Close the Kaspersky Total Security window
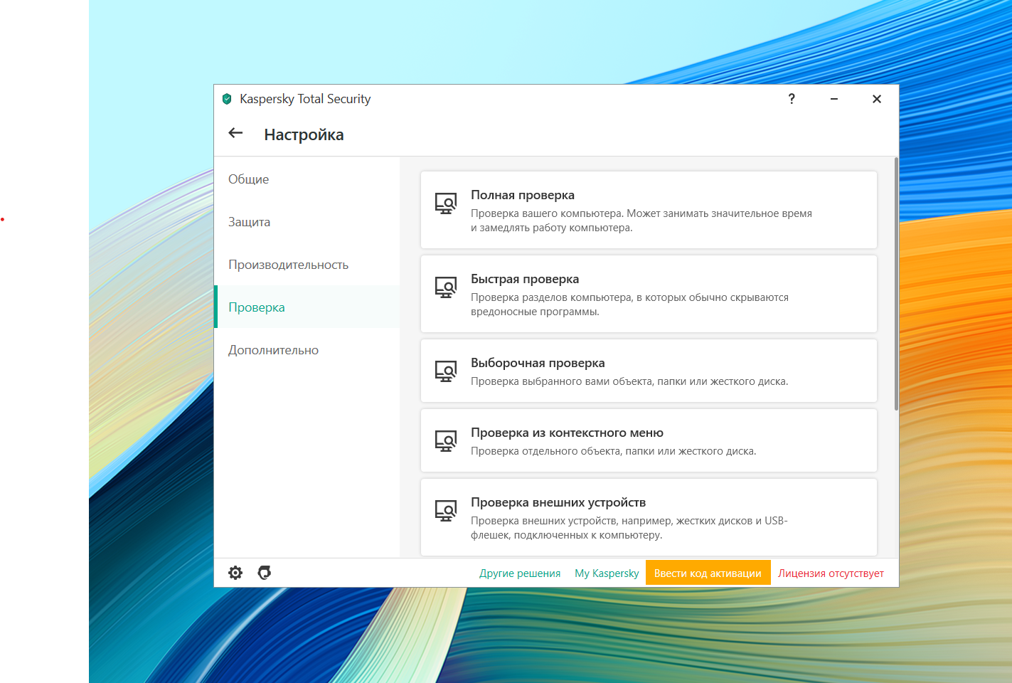 pyautogui.click(x=877, y=99)
